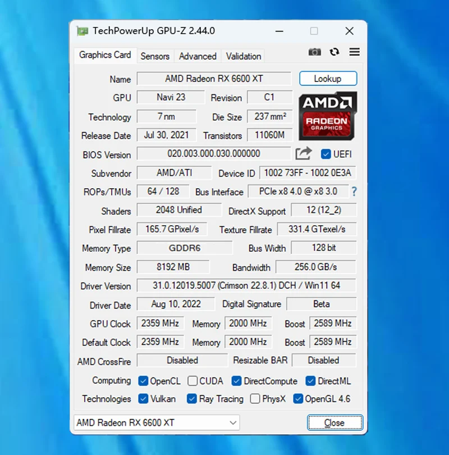The image size is (449, 455).
Task: Click the Transistors value 11060M
Action: pyautogui.click(x=269, y=135)
